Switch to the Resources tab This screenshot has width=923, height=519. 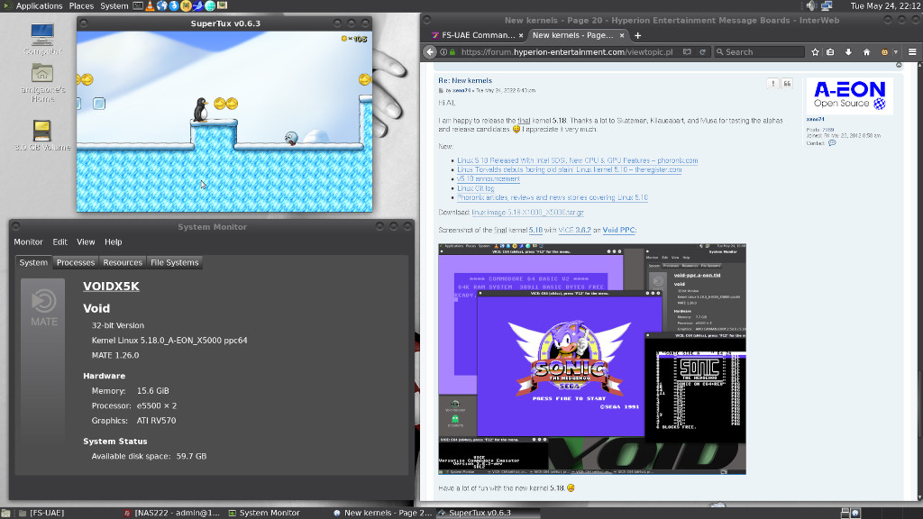[x=123, y=262]
